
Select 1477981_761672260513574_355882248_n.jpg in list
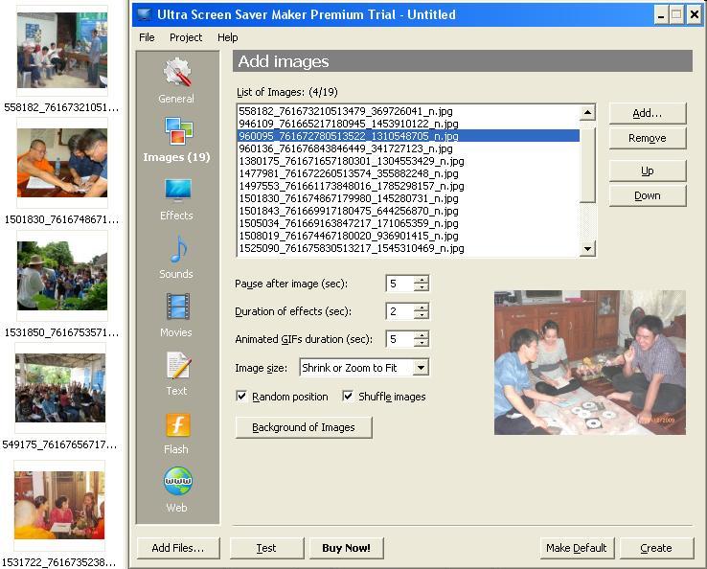pos(408,173)
